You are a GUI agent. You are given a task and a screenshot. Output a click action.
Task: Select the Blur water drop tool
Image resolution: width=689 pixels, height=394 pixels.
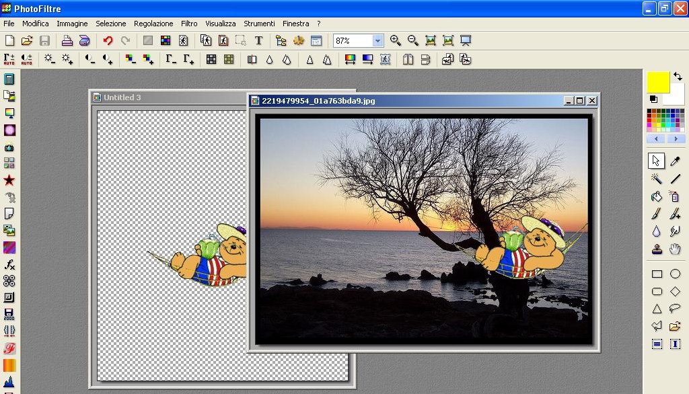point(657,232)
